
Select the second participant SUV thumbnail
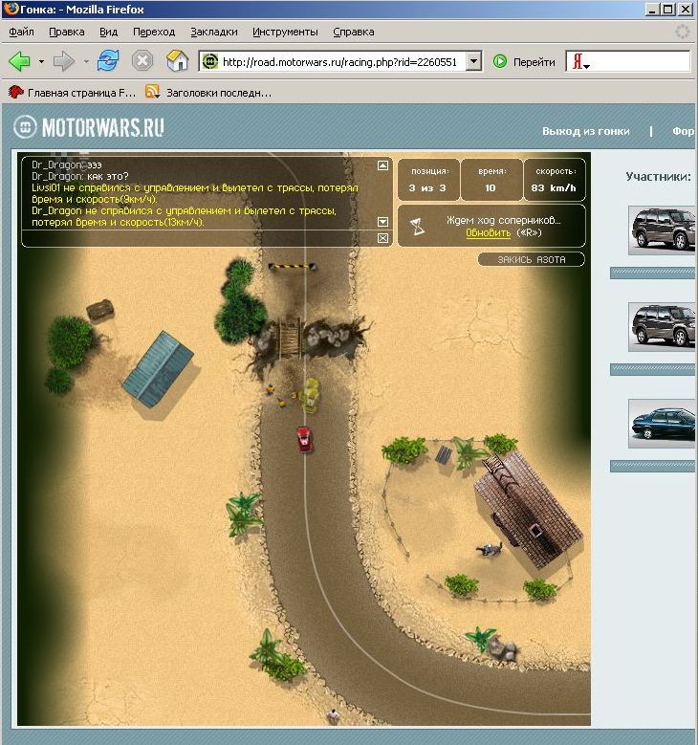click(x=662, y=327)
